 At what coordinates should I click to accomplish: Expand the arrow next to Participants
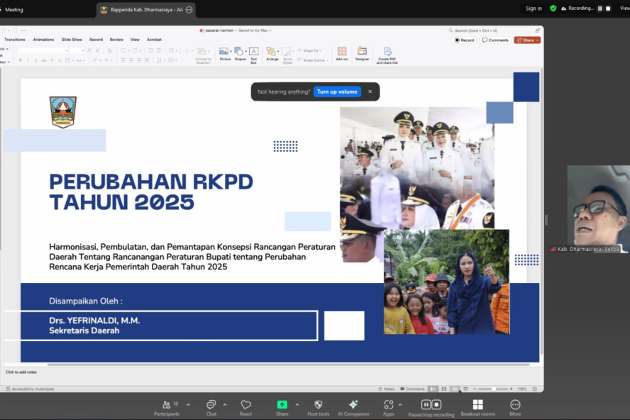[x=188, y=404]
